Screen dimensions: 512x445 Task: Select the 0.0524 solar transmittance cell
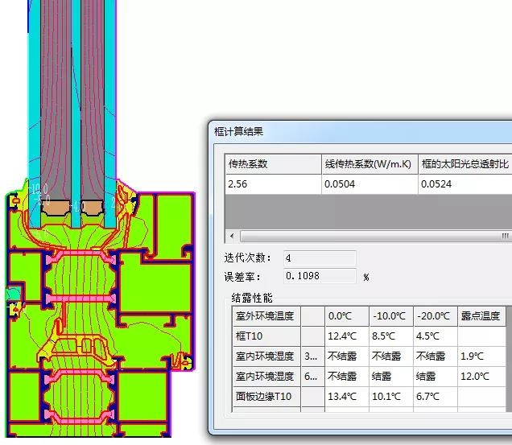point(465,184)
